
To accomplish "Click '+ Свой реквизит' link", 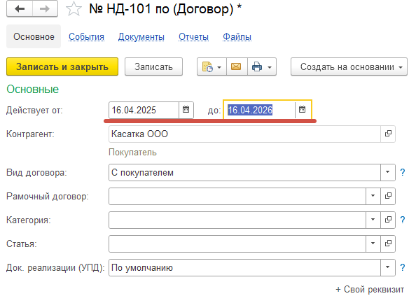I will coord(370,289).
